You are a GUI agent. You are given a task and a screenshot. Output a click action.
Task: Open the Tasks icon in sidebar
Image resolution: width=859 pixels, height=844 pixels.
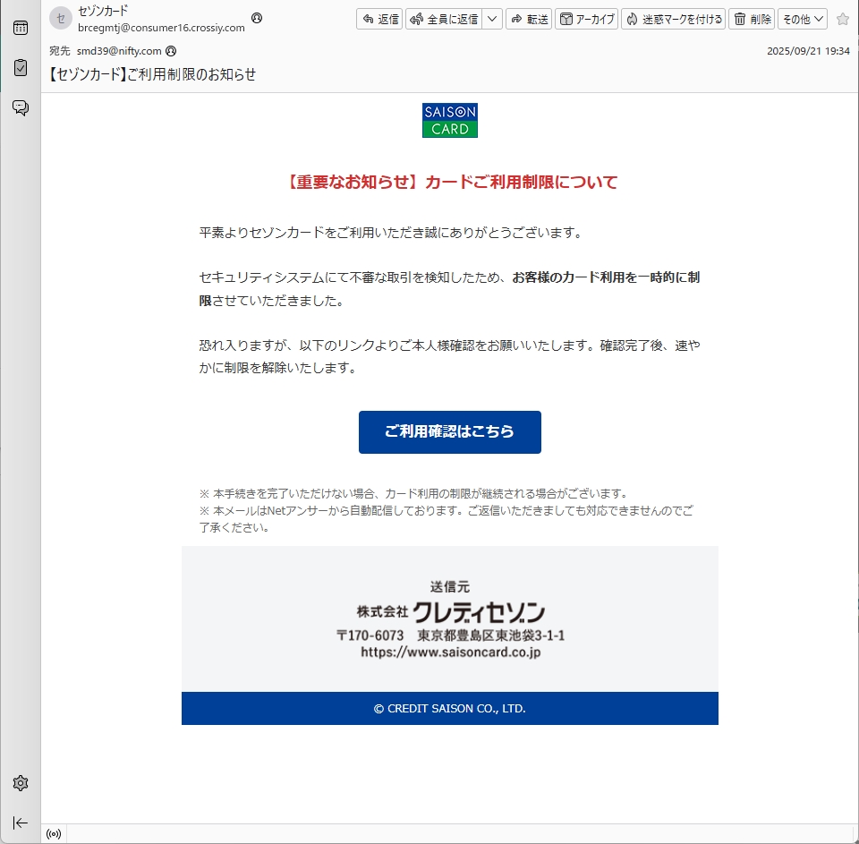pyautogui.click(x=21, y=68)
